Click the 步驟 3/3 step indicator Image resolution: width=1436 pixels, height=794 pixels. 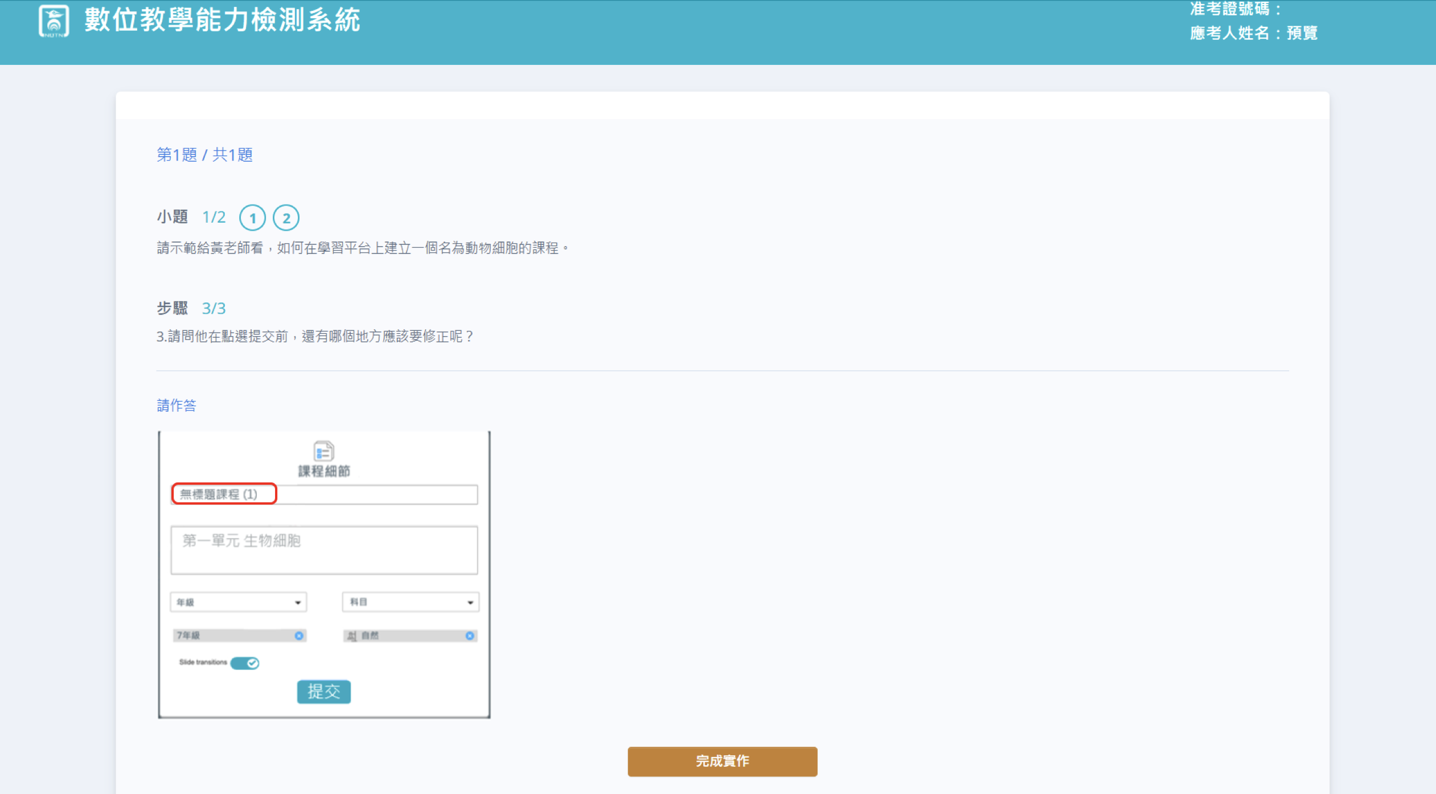(x=191, y=308)
